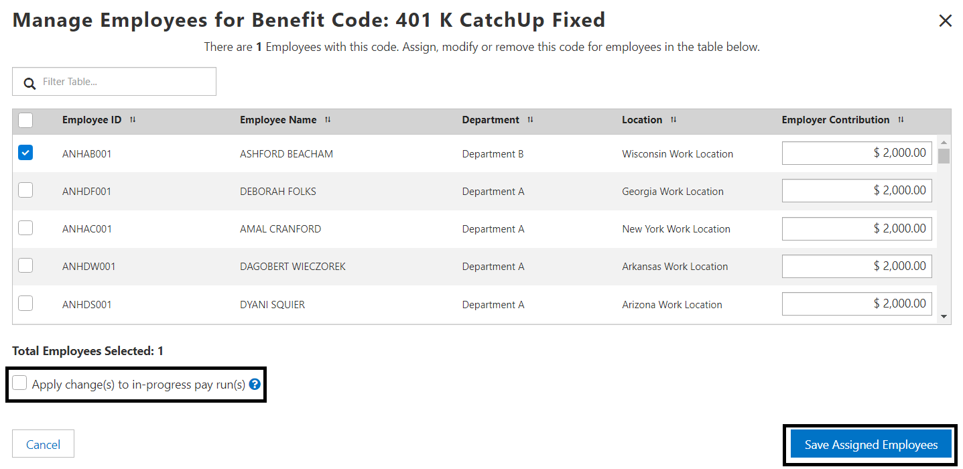Click the Cancel button
The image size is (963, 469).
coord(43,444)
